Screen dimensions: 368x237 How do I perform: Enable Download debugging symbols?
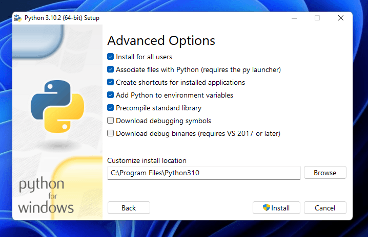[111, 121]
